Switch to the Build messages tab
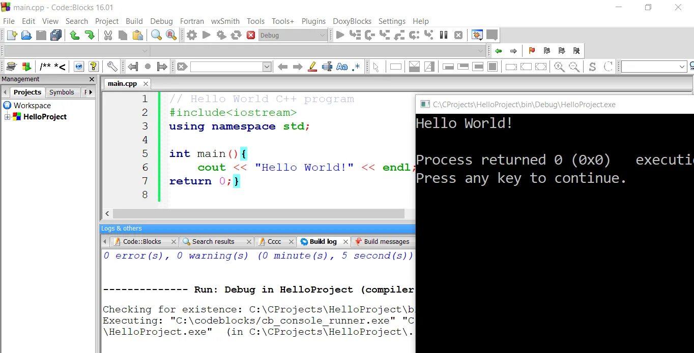The height and width of the screenshot is (353, 694). 382,242
